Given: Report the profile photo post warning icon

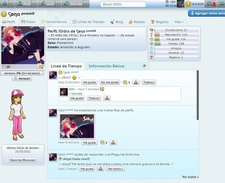Looking at the screenshot, I should click(113, 143).
